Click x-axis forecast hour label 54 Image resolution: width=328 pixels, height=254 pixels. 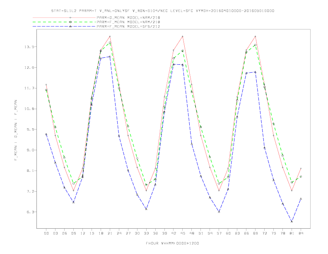[210, 233]
